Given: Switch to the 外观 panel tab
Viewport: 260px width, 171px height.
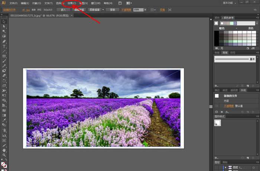Looking at the screenshot, I should coord(243,90).
